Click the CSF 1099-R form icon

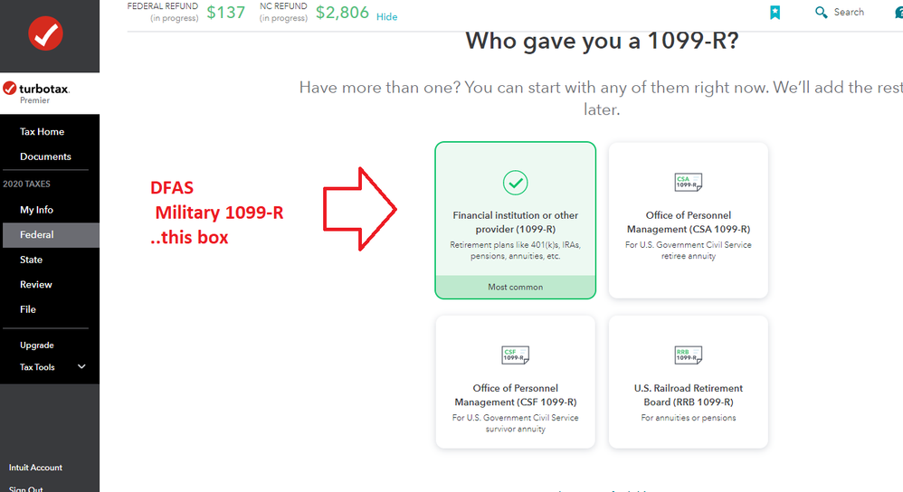(x=516, y=355)
